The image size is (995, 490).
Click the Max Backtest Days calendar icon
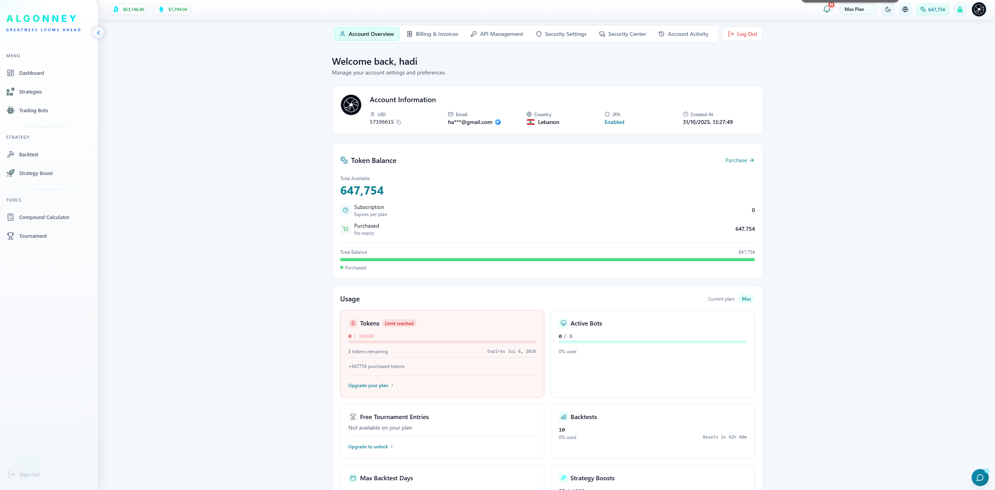(x=353, y=478)
